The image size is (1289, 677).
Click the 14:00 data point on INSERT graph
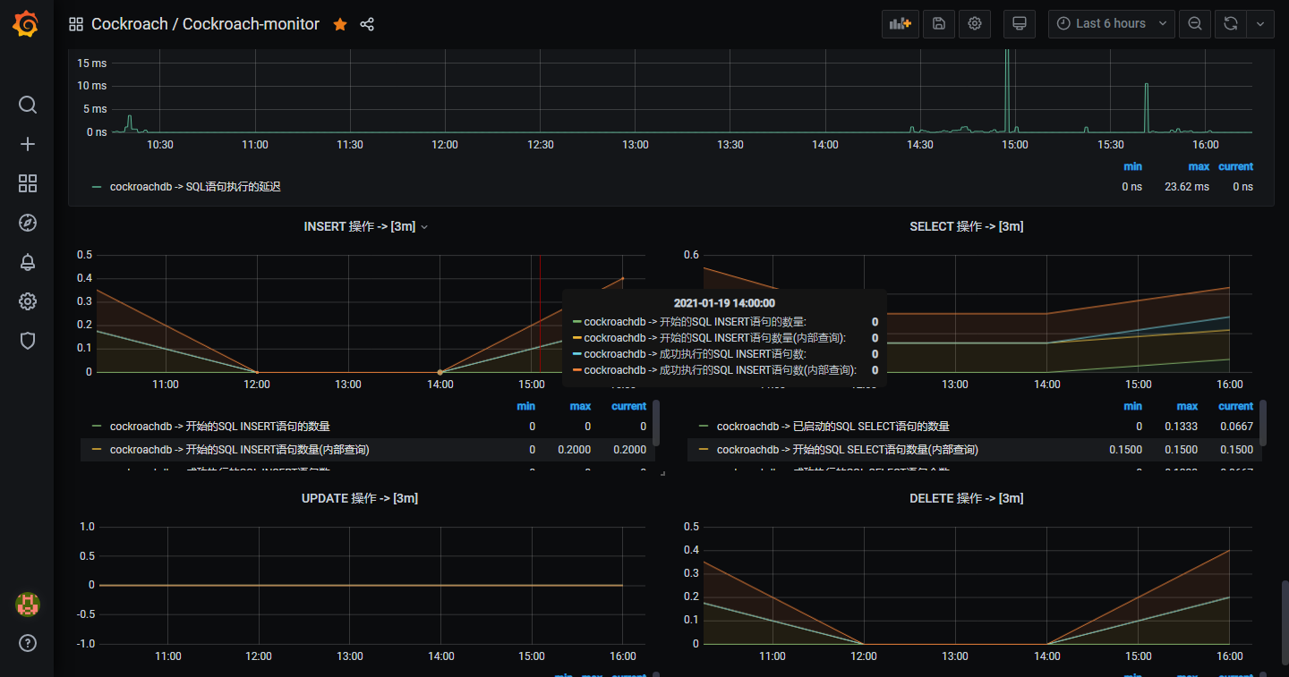pos(440,372)
